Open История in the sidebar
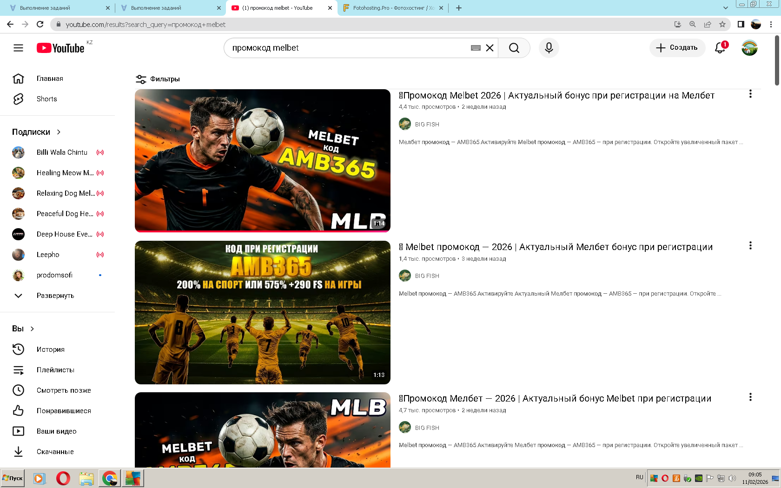 (57, 350)
